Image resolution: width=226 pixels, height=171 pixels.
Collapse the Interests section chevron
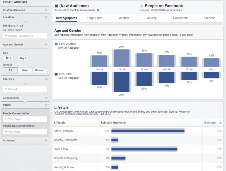coord(46,79)
